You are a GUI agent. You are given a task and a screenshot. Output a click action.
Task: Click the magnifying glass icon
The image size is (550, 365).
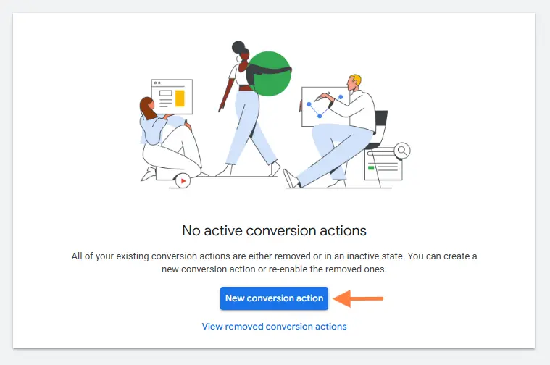(x=401, y=151)
